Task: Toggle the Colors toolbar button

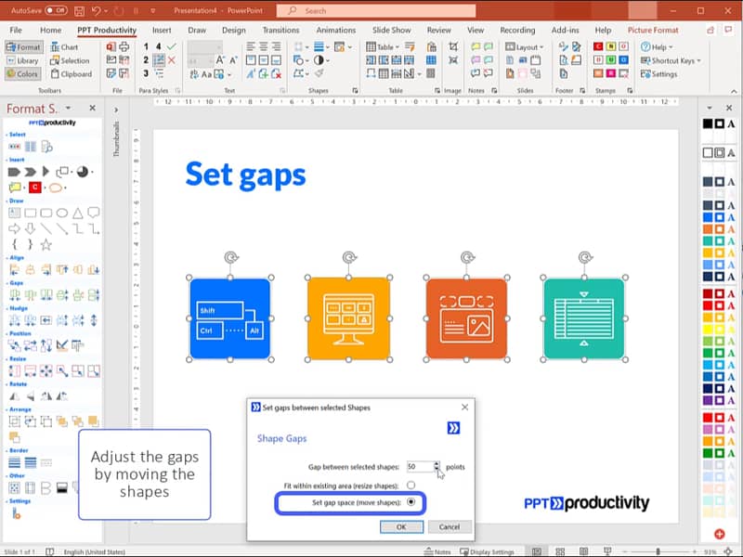Action: 22,74
